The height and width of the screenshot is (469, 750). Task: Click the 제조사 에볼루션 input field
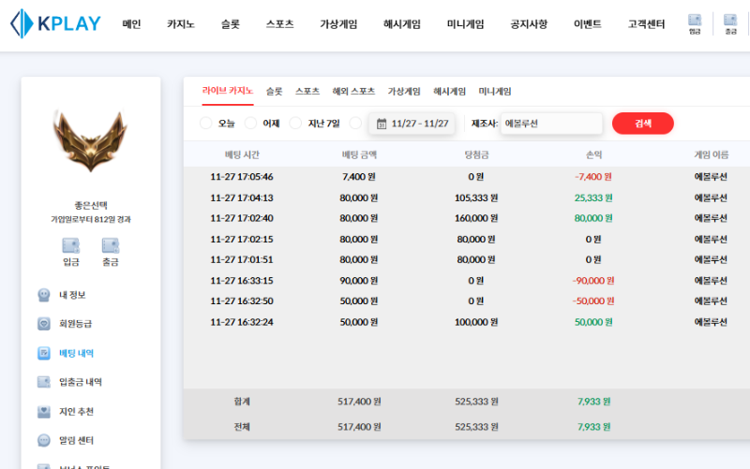coord(551,124)
